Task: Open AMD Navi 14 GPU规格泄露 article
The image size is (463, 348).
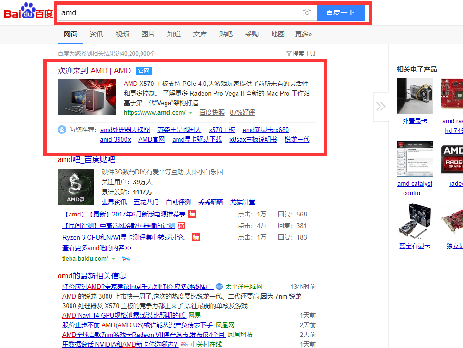Action: click(x=124, y=315)
